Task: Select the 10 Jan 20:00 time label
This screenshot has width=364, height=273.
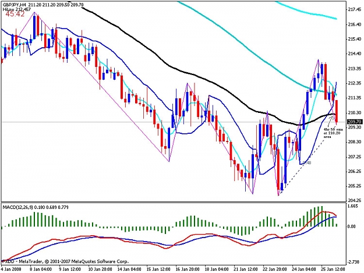Action: (x=100, y=270)
